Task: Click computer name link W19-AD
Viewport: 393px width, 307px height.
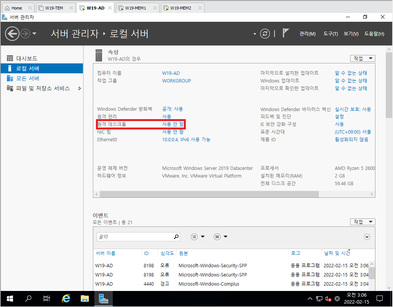Action: tap(171, 73)
